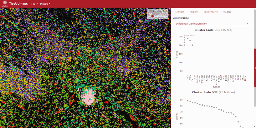Click the third data point in top plot
Image resolution: width=256 pixels, height=128 pixels.
click(x=193, y=45)
